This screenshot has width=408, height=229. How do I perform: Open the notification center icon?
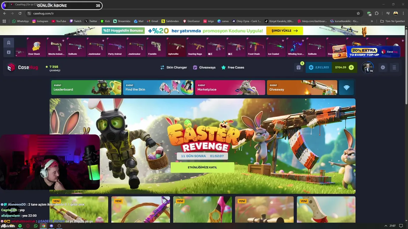[401, 226]
